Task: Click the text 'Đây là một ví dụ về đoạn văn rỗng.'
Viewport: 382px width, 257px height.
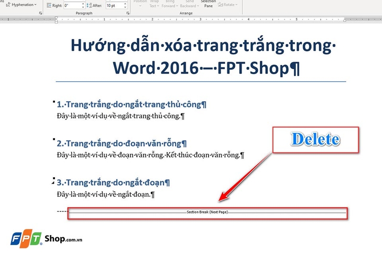Action: tap(110, 155)
